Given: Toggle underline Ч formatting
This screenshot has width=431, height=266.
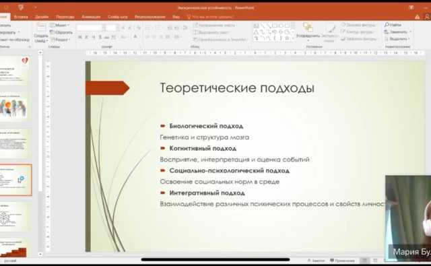Looking at the screenshot, I should click(x=94, y=37).
